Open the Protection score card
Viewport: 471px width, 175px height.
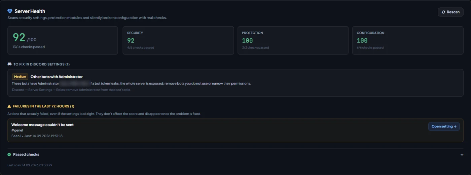(x=293, y=40)
